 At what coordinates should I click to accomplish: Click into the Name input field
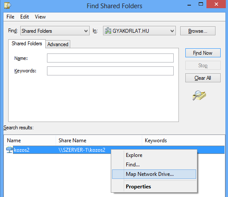pyautogui.click(x=110, y=58)
